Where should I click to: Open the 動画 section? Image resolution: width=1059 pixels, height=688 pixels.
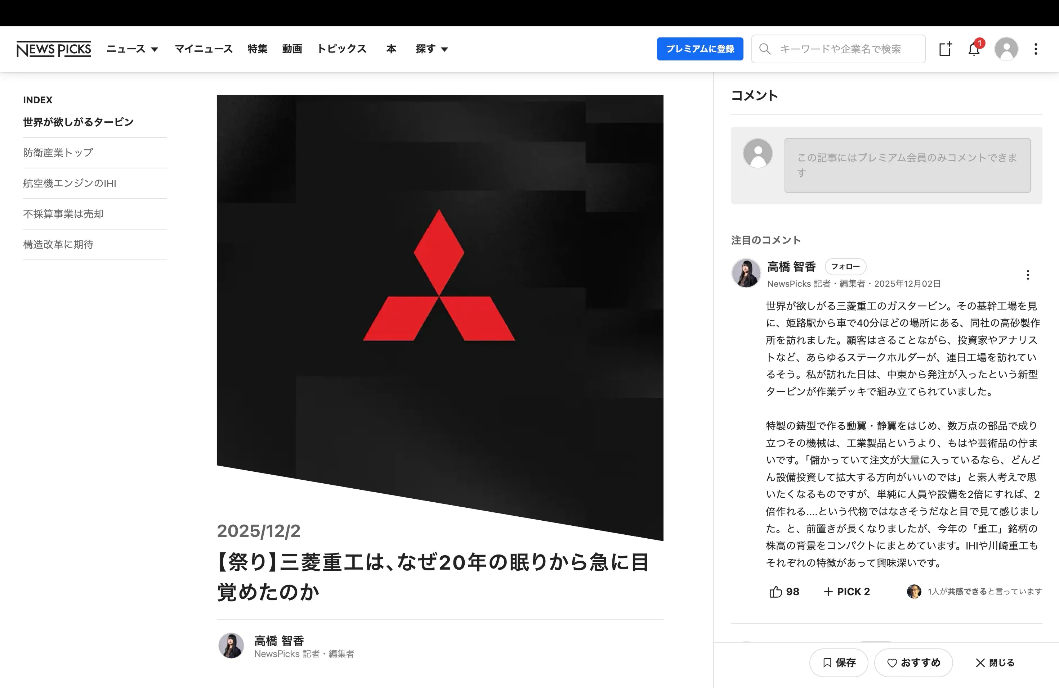292,49
